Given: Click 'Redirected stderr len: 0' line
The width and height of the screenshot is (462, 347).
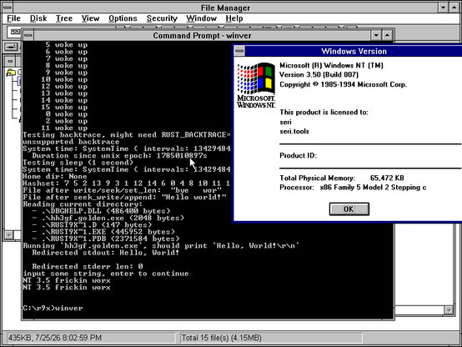Looking at the screenshot, I should 88,267.
